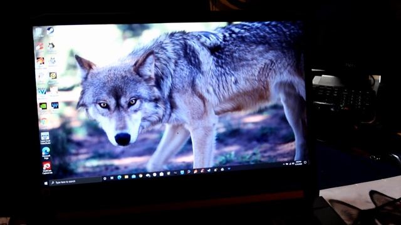Open the taskbar clock and date

point(298,163)
